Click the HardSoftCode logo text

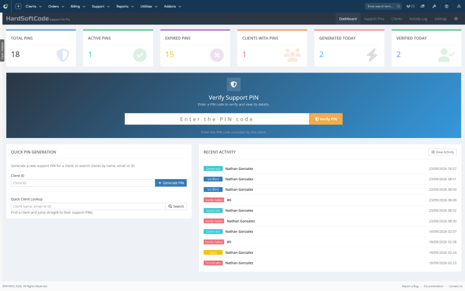point(27,19)
